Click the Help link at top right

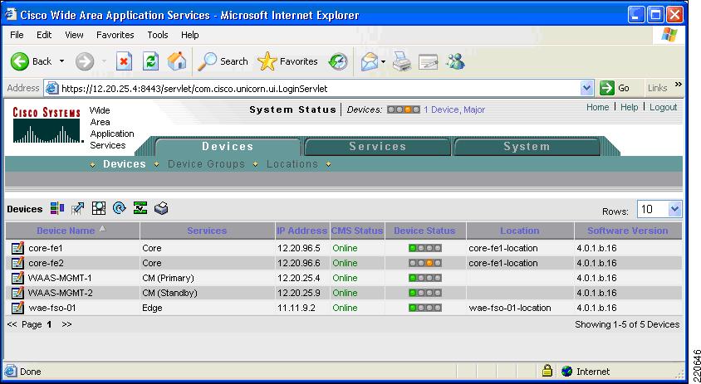tap(629, 107)
